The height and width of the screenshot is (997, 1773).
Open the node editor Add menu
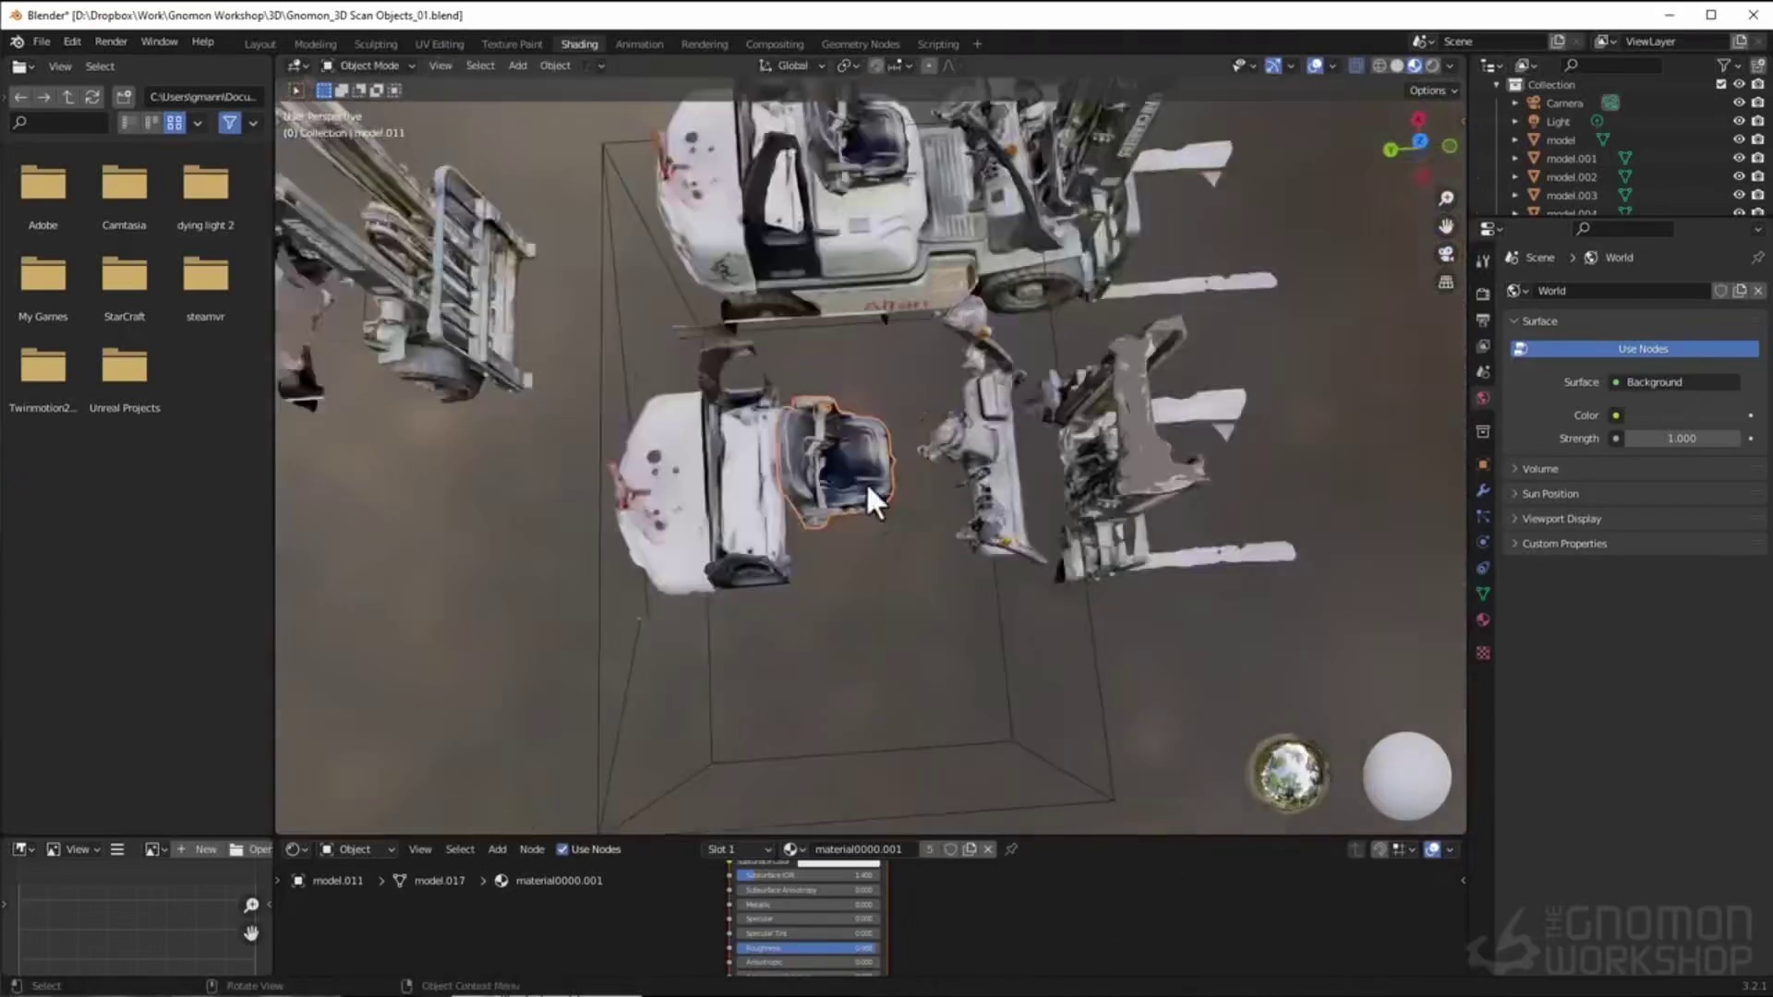coord(497,849)
